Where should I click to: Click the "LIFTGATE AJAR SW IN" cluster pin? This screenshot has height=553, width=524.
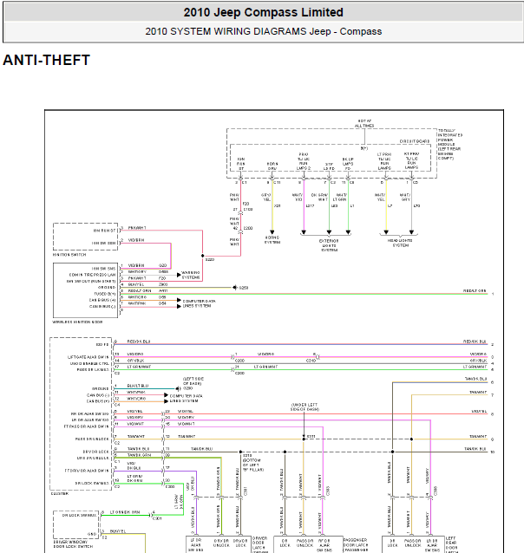[x=88, y=357]
